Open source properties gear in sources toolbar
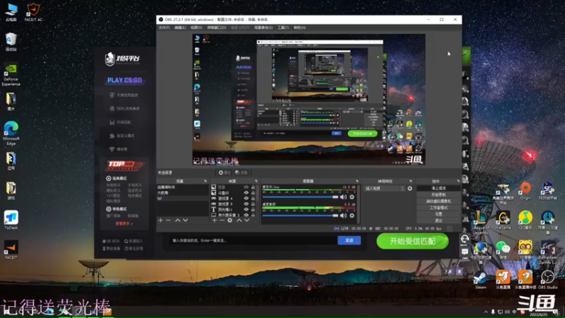Image resolution: width=565 pixels, height=318 pixels. pyautogui.click(x=230, y=220)
